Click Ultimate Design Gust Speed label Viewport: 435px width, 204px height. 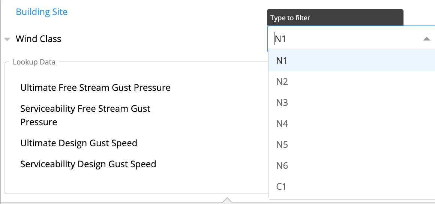[x=79, y=143]
